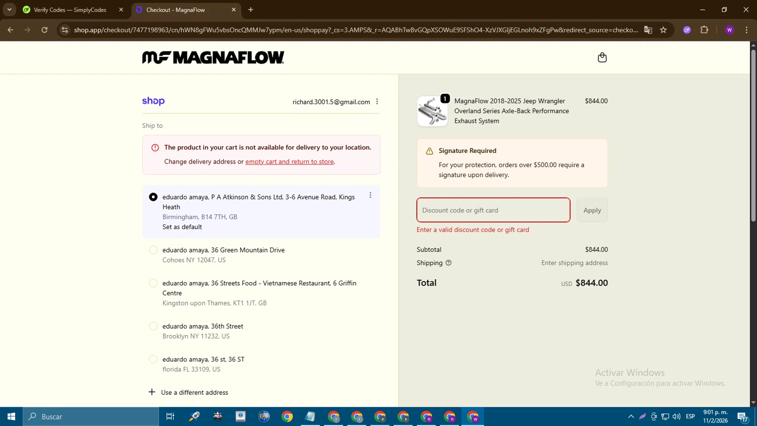Image resolution: width=757 pixels, height=426 pixels.
Task: Click the Jeep Wrangler exhaust product thumbnail
Action: pyautogui.click(x=432, y=111)
